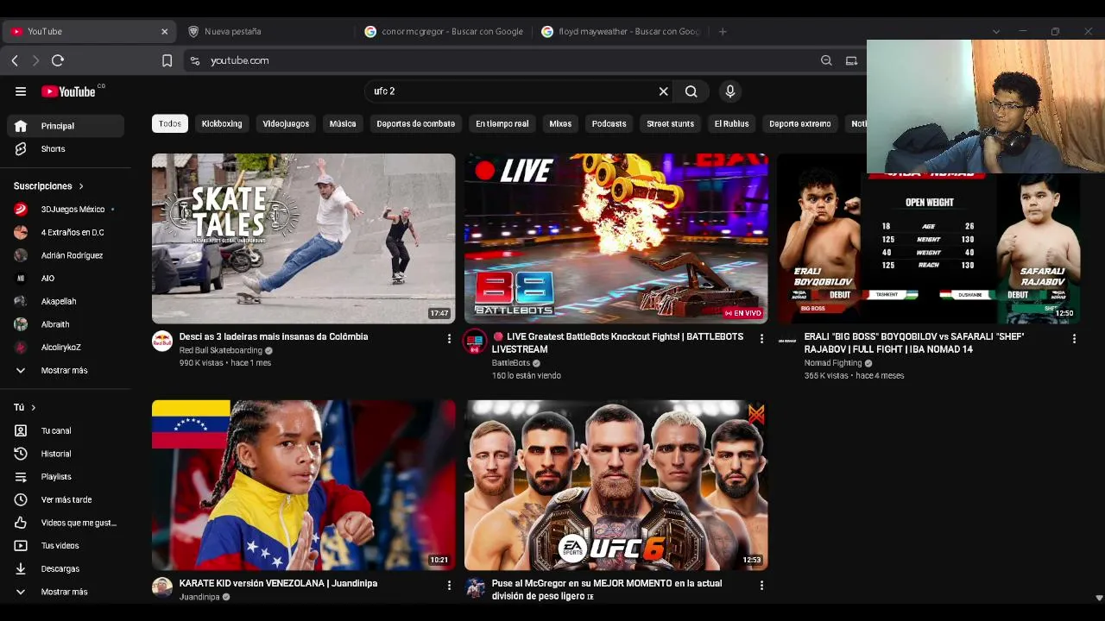Open Playlists in the sidebar
The height and width of the screenshot is (621, 1105).
click(x=66, y=477)
